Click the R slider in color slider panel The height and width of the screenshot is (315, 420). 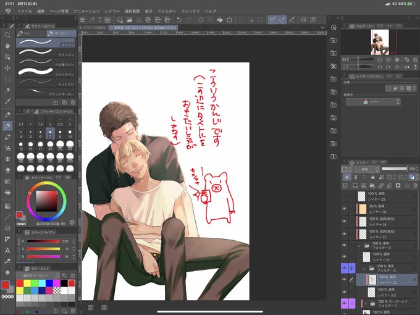tap(43, 241)
